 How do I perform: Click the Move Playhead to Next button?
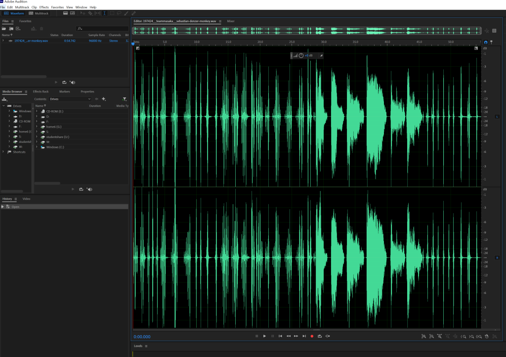pos(304,336)
